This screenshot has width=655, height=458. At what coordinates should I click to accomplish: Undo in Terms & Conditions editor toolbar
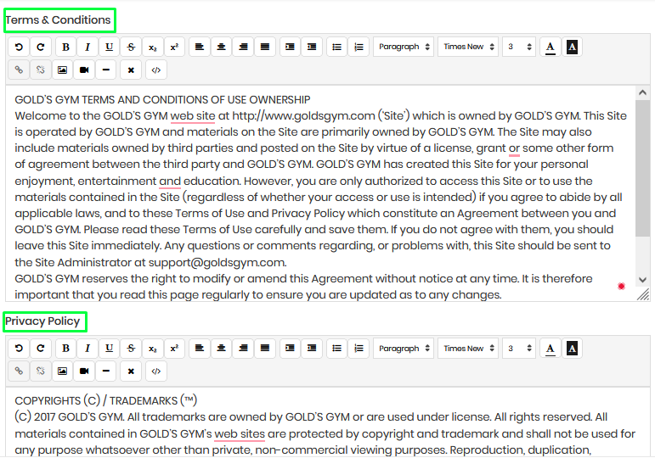(19, 47)
